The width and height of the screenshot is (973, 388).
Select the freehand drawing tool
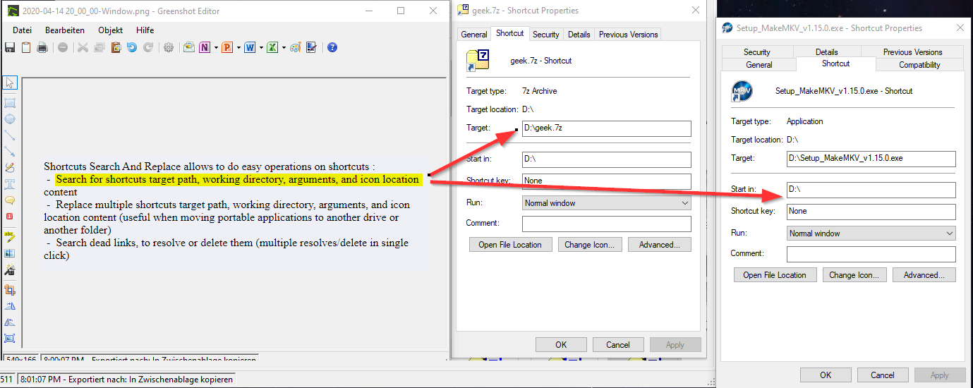[10, 168]
